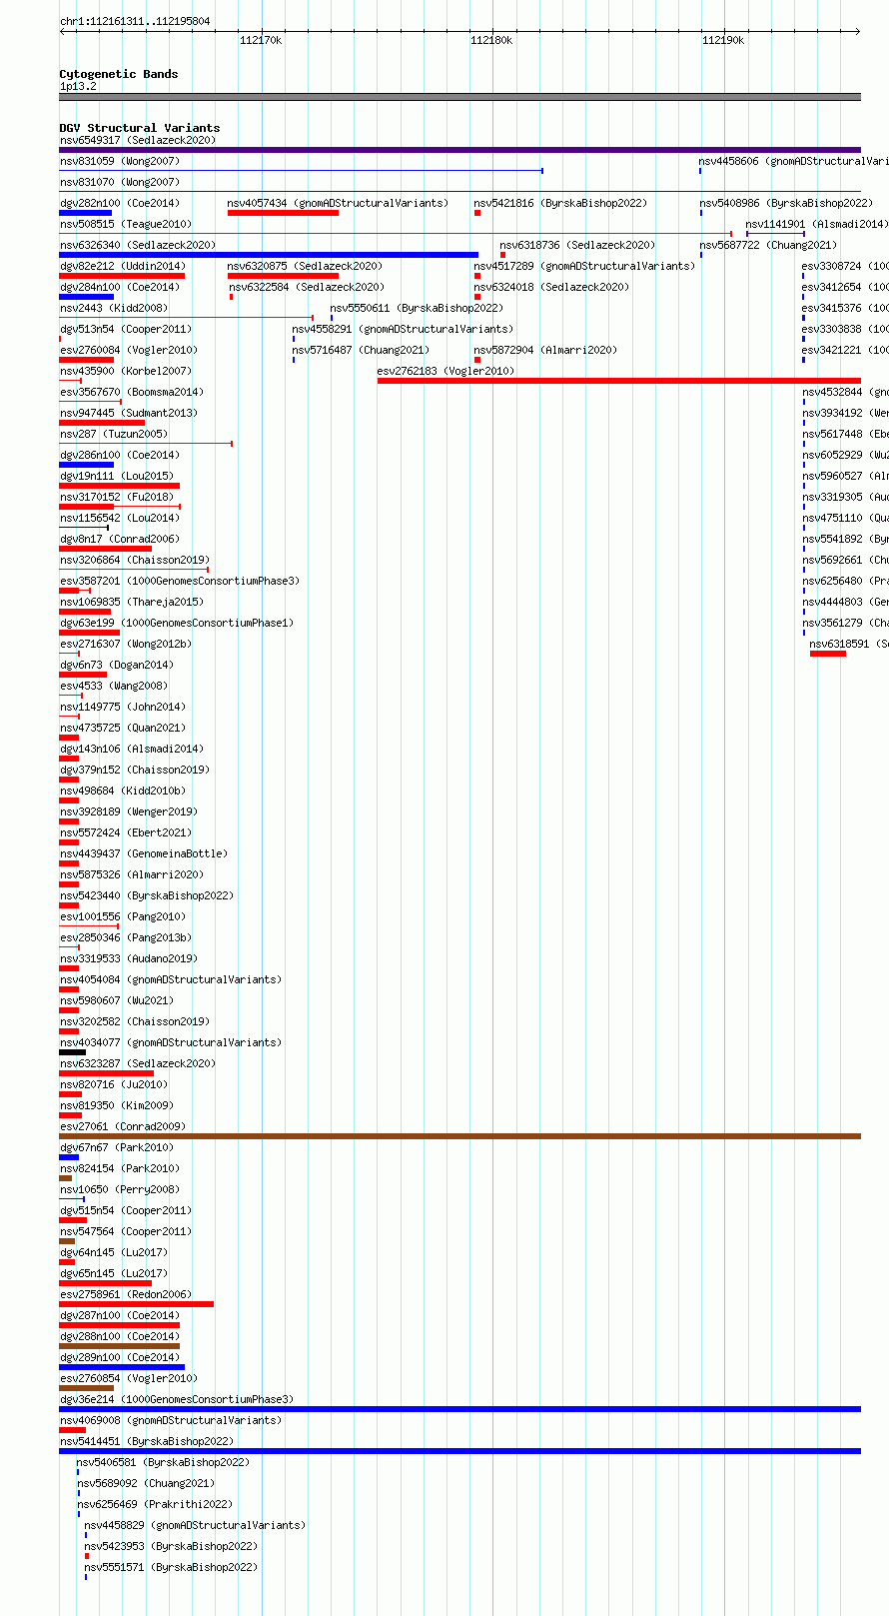Click nsv6326340 (Sedlazeck2020) label
Viewport: 889px width, 1616px height.
pyautogui.click(x=137, y=245)
